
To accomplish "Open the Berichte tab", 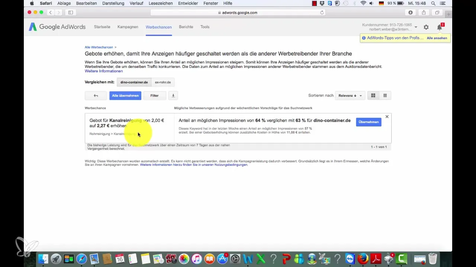I will [x=186, y=27].
